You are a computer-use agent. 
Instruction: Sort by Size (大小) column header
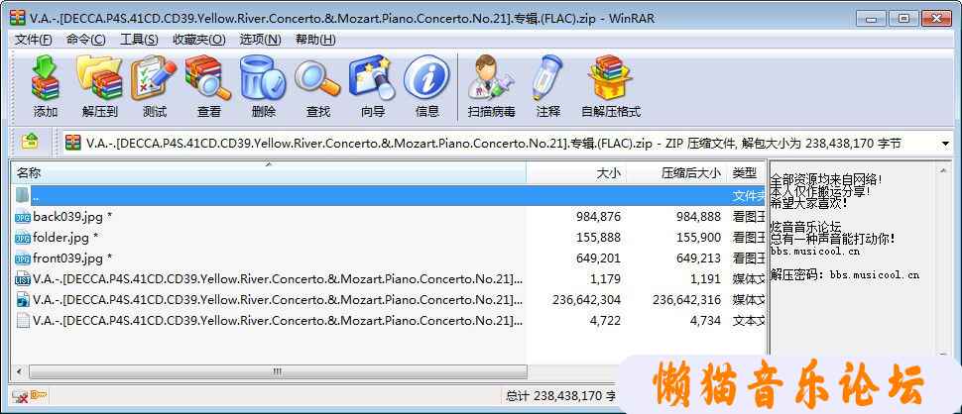(577, 173)
